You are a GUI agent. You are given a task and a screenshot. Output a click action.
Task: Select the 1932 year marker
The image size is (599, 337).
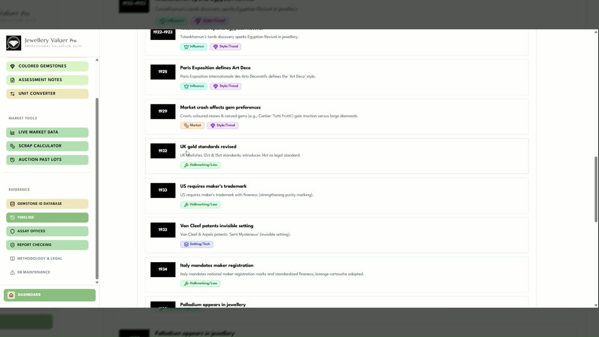pos(163,151)
